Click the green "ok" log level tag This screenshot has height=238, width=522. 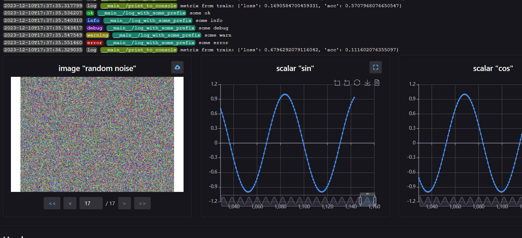(90, 13)
